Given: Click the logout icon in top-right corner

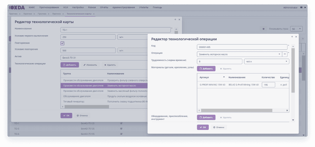Looking at the screenshot, I should (x=305, y=8).
